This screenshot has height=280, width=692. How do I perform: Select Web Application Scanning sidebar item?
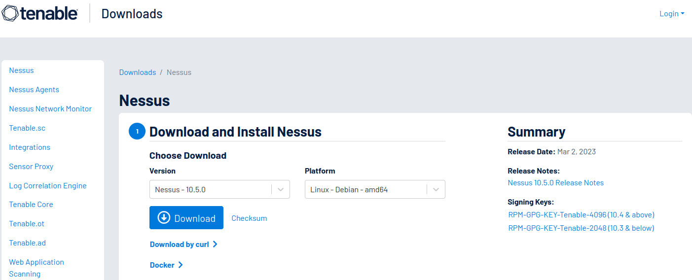click(x=36, y=268)
